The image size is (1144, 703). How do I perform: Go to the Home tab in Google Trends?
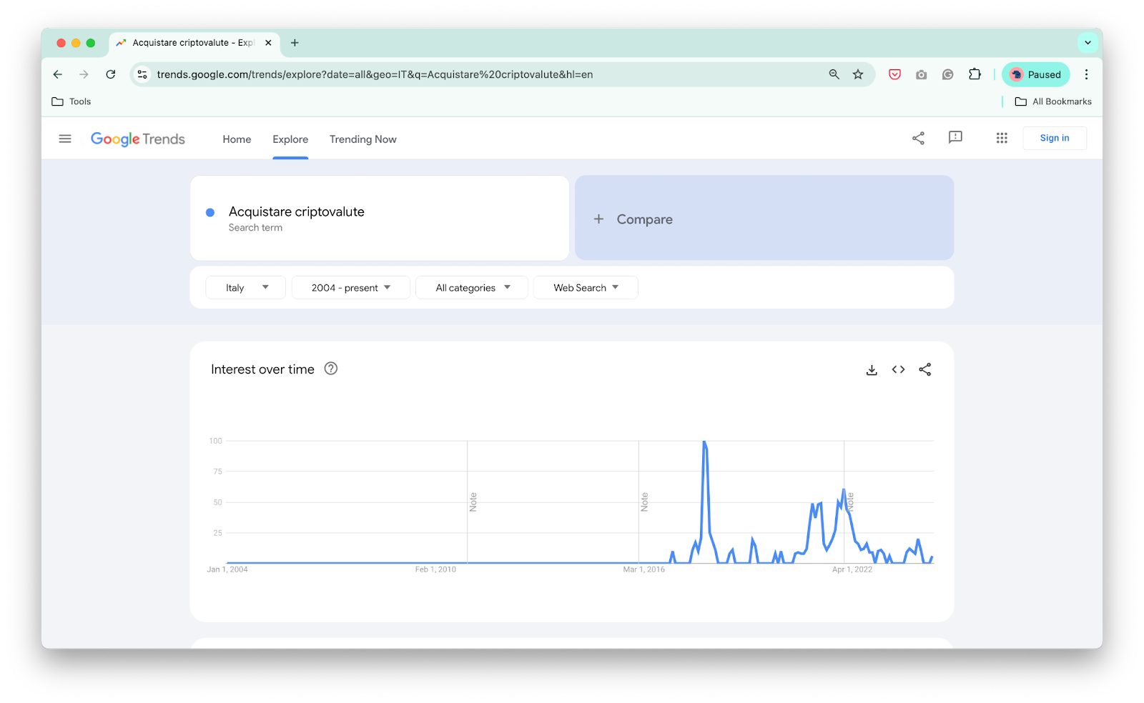click(237, 139)
